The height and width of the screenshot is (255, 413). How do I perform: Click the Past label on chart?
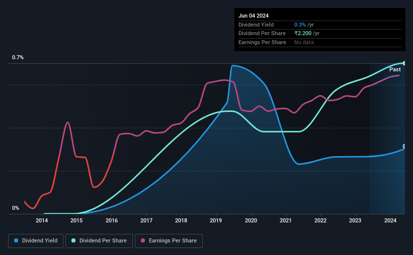[x=395, y=69]
